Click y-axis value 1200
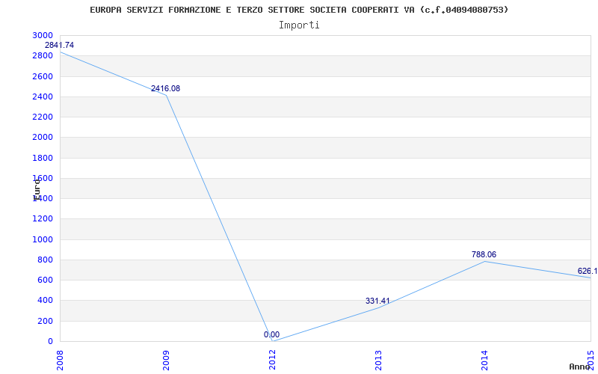This screenshot has width=598, height=374. click(43, 219)
